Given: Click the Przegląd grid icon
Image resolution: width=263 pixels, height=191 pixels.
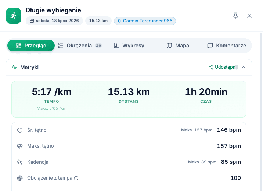Looking at the screenshot, I should coord(19,46).
